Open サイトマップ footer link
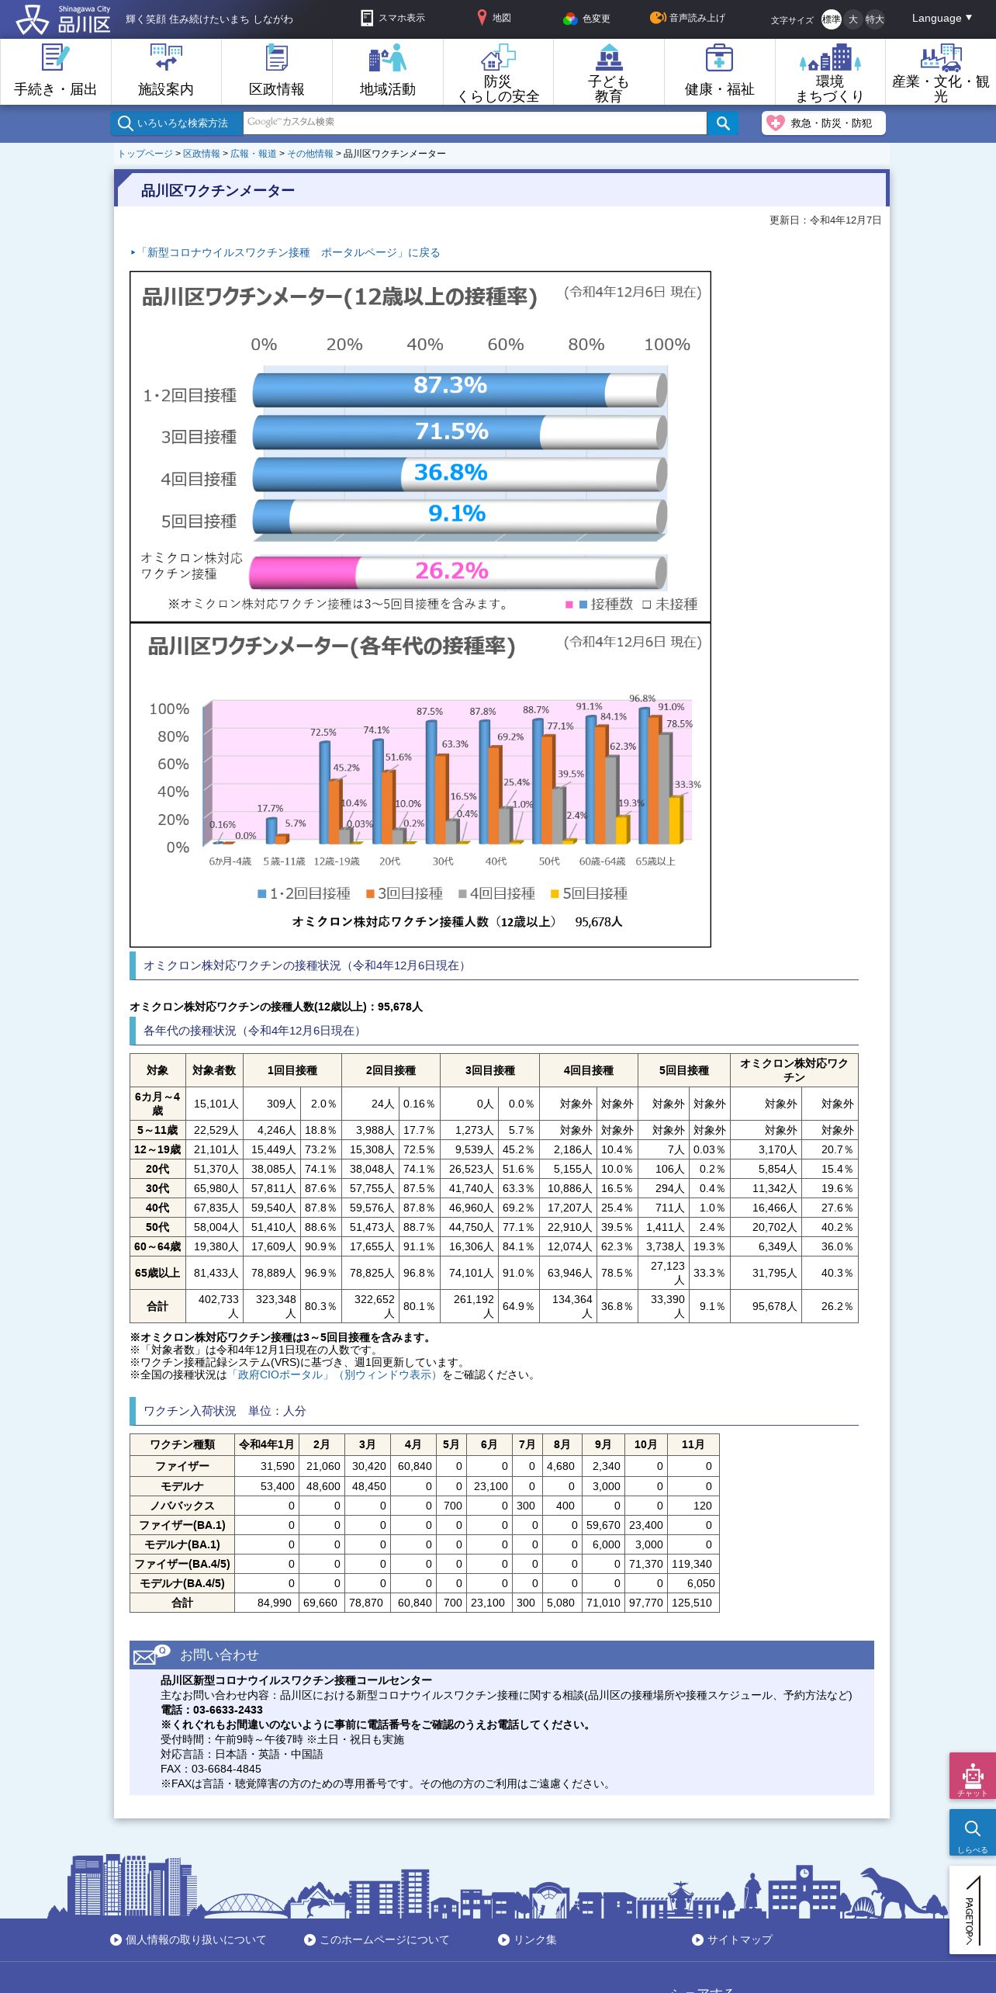Image resolution: width=996 pixels, height=1993 pixels. 732,1939
